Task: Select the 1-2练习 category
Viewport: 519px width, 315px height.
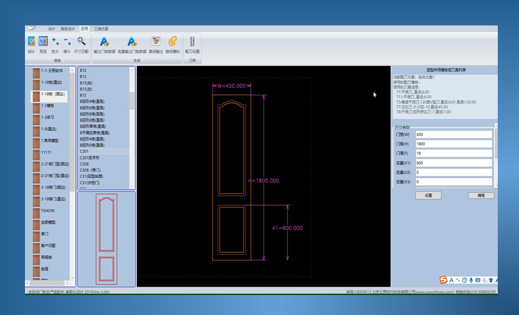Action: point(47,117)
